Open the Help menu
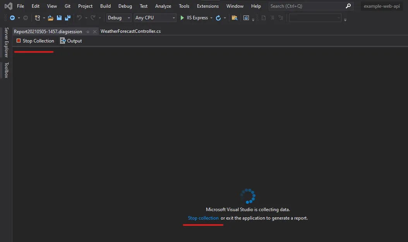The width and height of the screenshot is (408, 242). click(256, 6)
